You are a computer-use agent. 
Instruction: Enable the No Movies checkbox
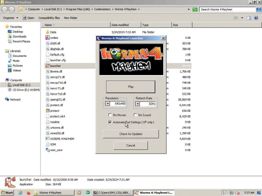point(110,115)
